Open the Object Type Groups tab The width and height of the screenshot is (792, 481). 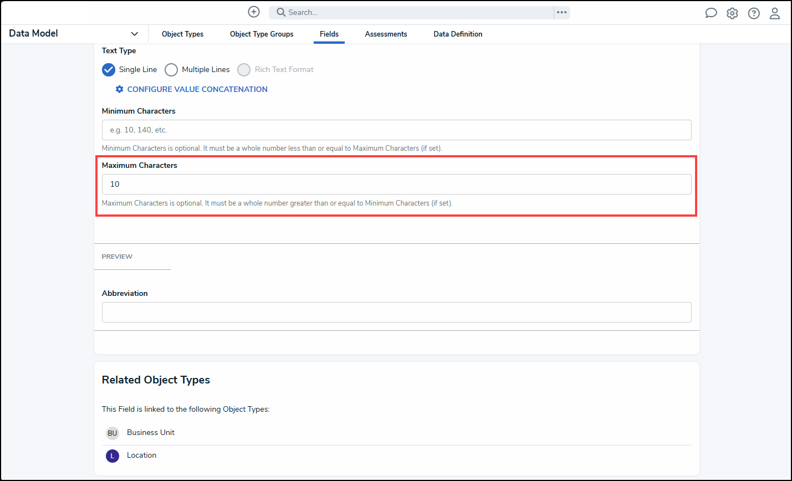pyautogui.click(x=262, y=34)
